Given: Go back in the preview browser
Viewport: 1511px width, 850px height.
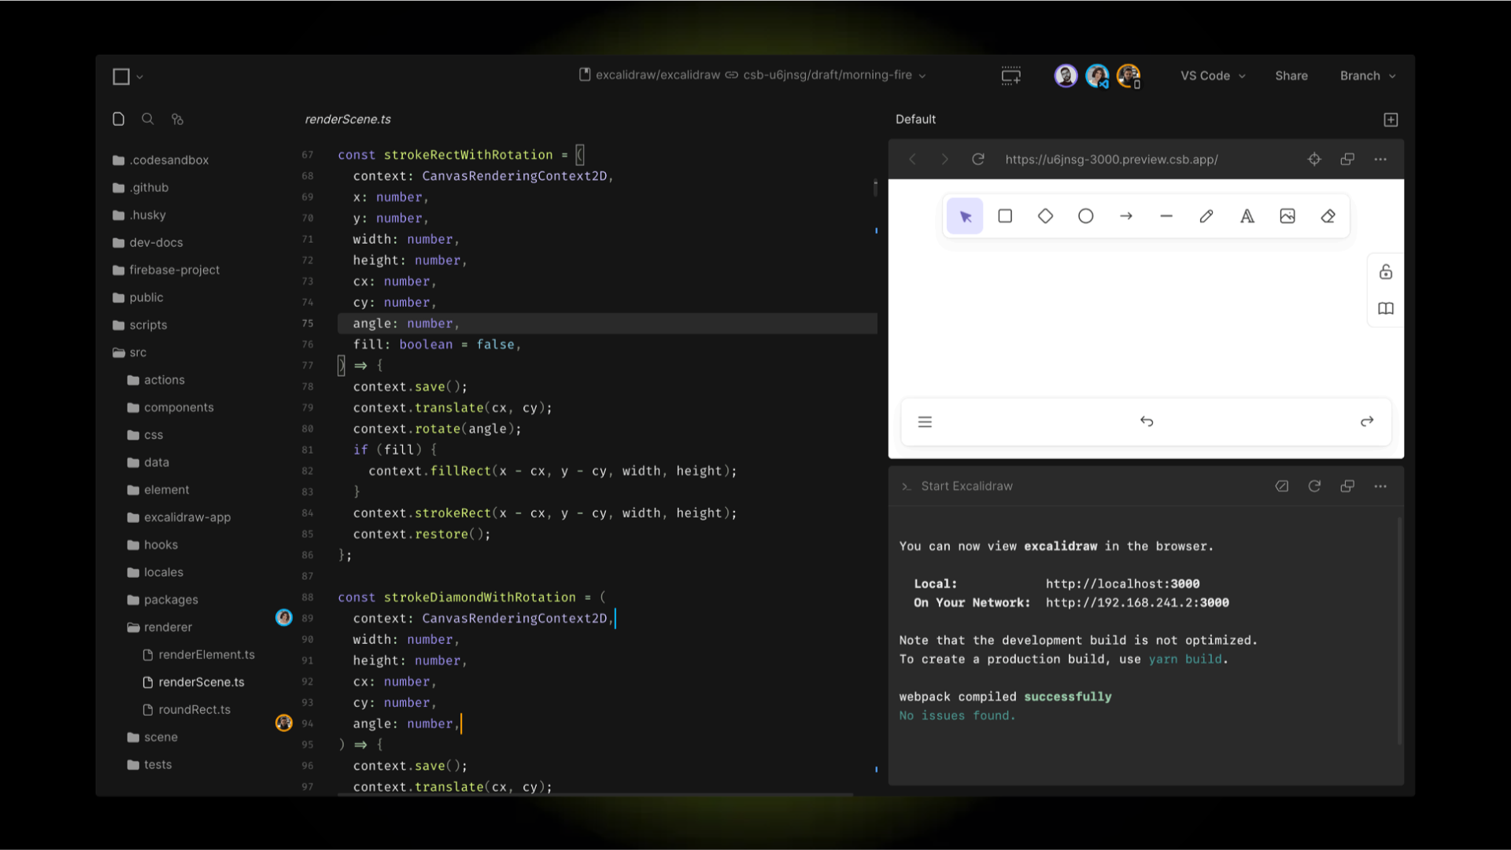Looking at the screenshot, I should click(912, 160).
